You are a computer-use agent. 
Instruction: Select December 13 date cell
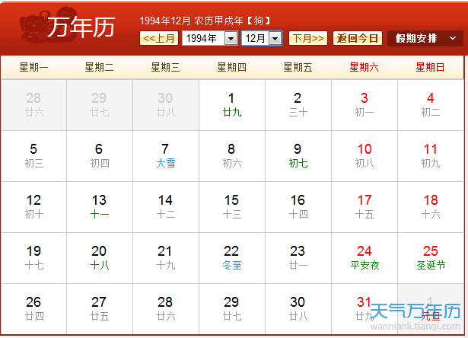click(99, 206)
